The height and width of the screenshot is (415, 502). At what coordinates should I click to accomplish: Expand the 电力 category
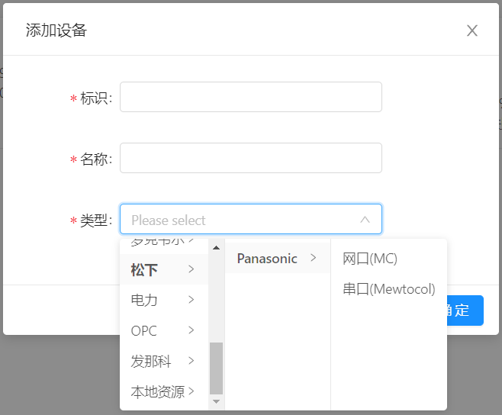coord(163,300)
